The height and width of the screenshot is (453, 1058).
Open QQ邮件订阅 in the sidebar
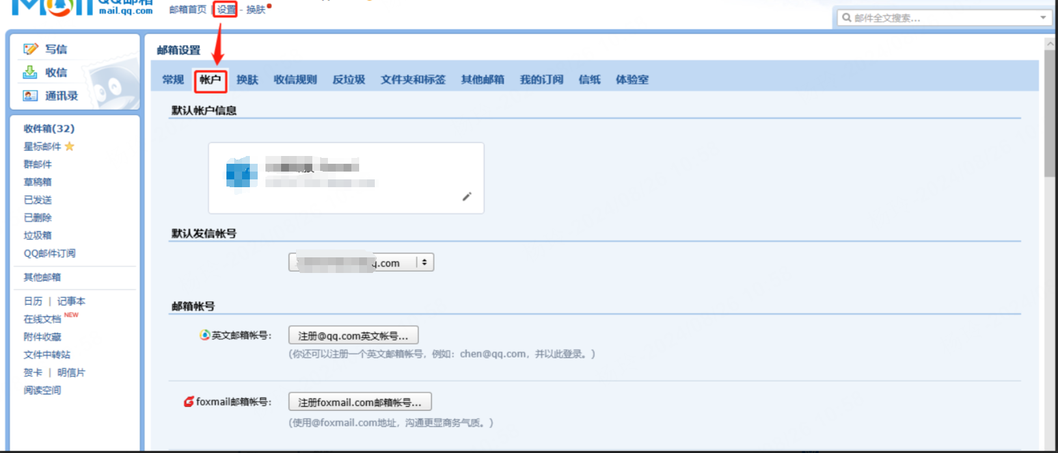pyautogui.click(x=49, y=253)
